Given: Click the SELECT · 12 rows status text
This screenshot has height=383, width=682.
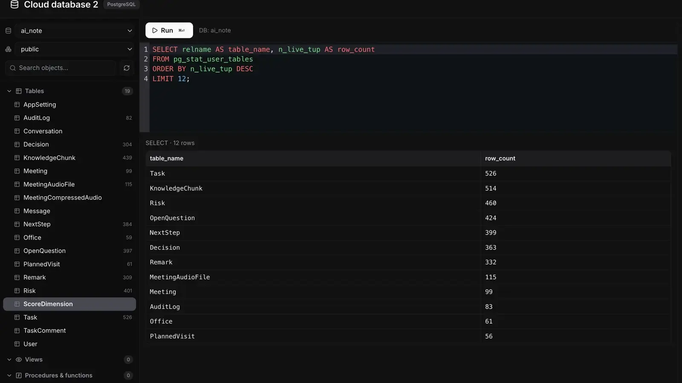Looking at the screenshot, I should [x=170, y=143].
